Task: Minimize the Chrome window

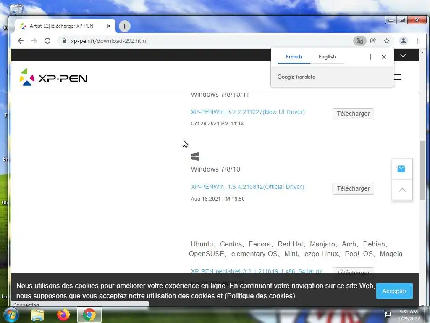Action: [391, 20]
